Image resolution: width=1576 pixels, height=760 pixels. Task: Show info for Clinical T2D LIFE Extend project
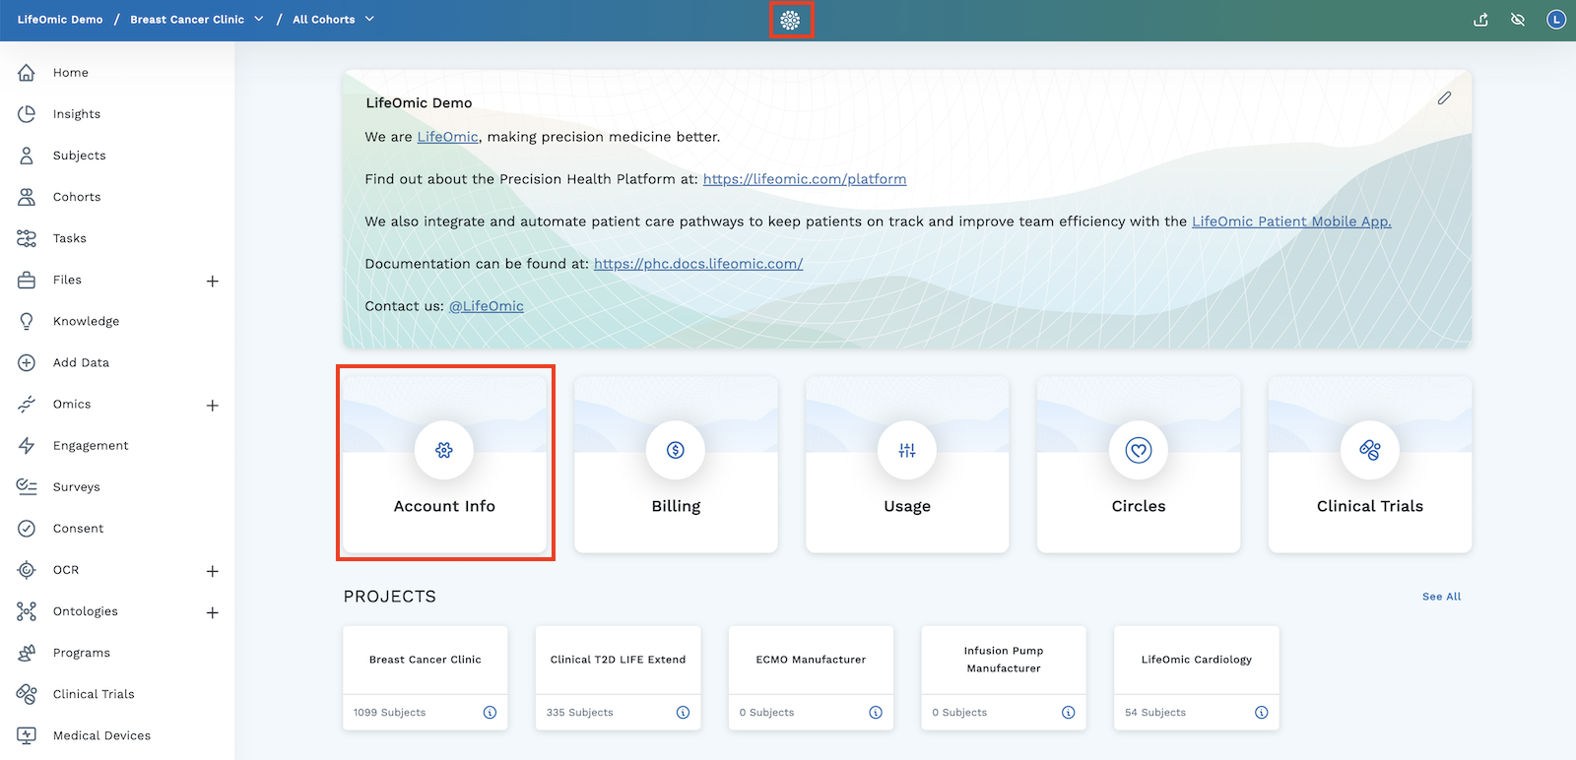coord(683,713)
